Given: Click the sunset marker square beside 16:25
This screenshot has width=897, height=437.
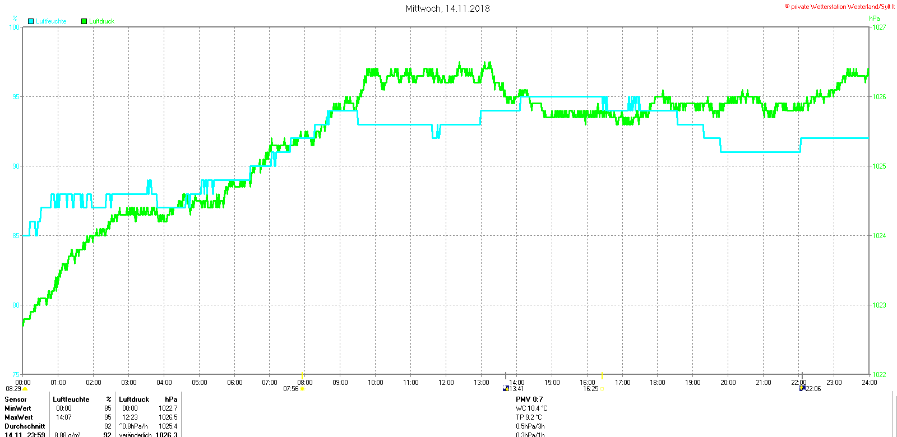Looking at the screenshot, I should [x=603, y=389].
